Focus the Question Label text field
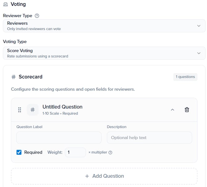 59,137
